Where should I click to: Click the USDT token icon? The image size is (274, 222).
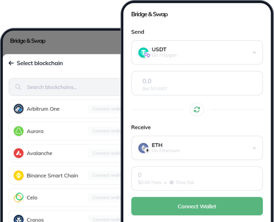pyautogui.click(x=144, y=53)
